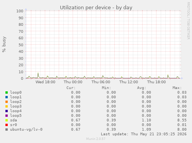Click the Thu 06:00 time axis label
The image size is (192, 143).
coord(101,82)
